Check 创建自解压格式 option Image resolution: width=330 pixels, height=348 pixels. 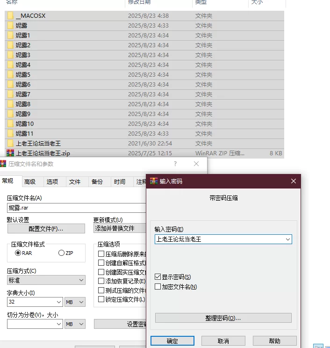coord(101,263)
